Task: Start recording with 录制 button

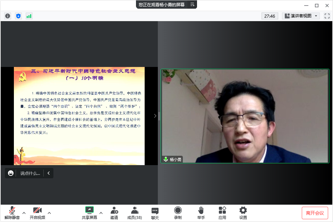Action: (178, 213)
